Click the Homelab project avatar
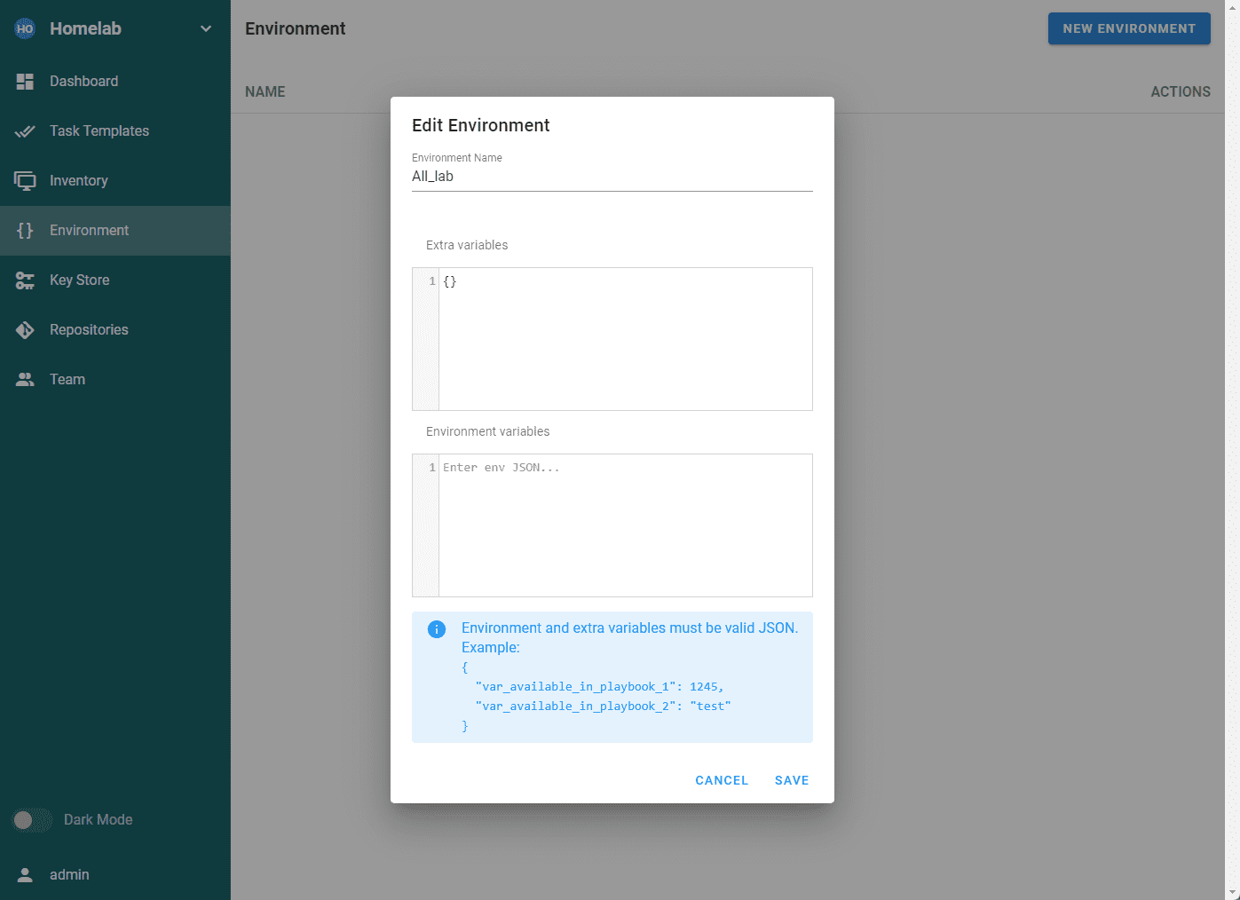The image size is (1240, 900). [x=25, y=28]
